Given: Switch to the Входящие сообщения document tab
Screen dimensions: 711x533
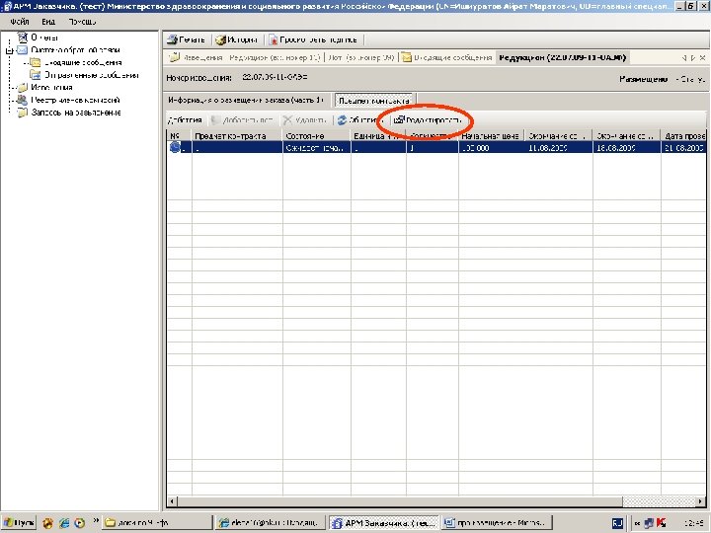Looking at the screenshot, I should pyautogui.click(x=447, y=57).
